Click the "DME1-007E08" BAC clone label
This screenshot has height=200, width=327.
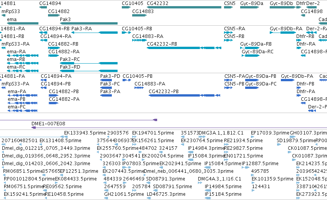tap(48, 123)
